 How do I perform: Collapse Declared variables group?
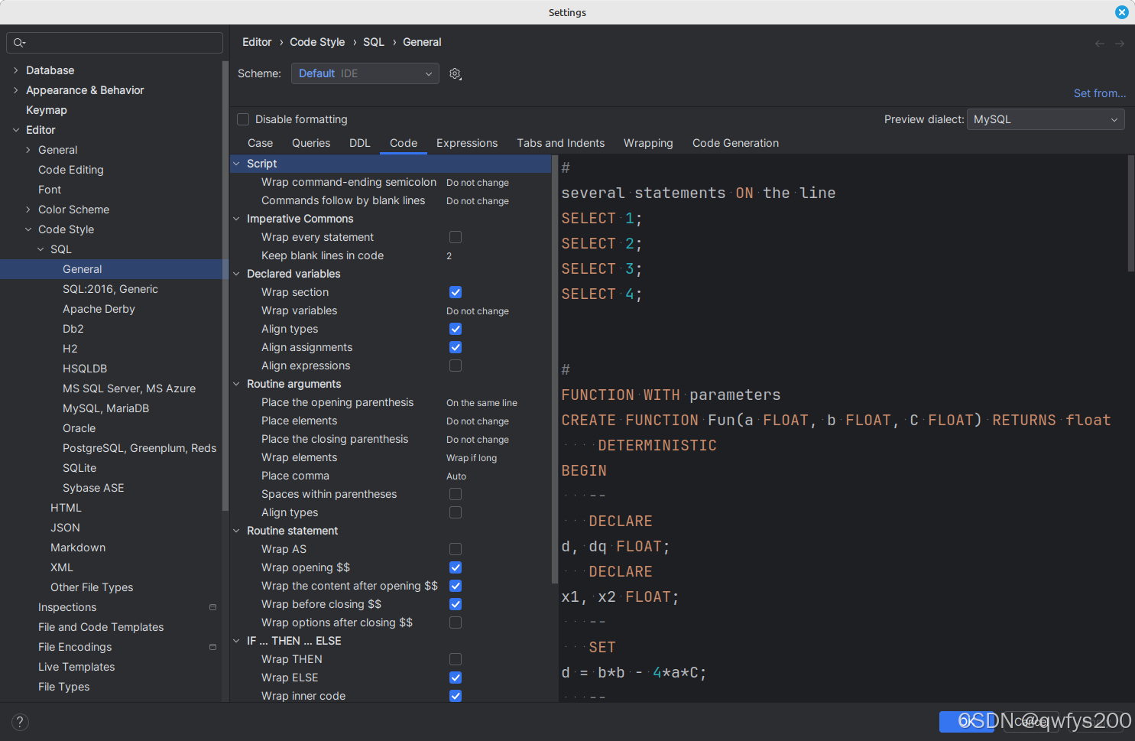point(236,274)
